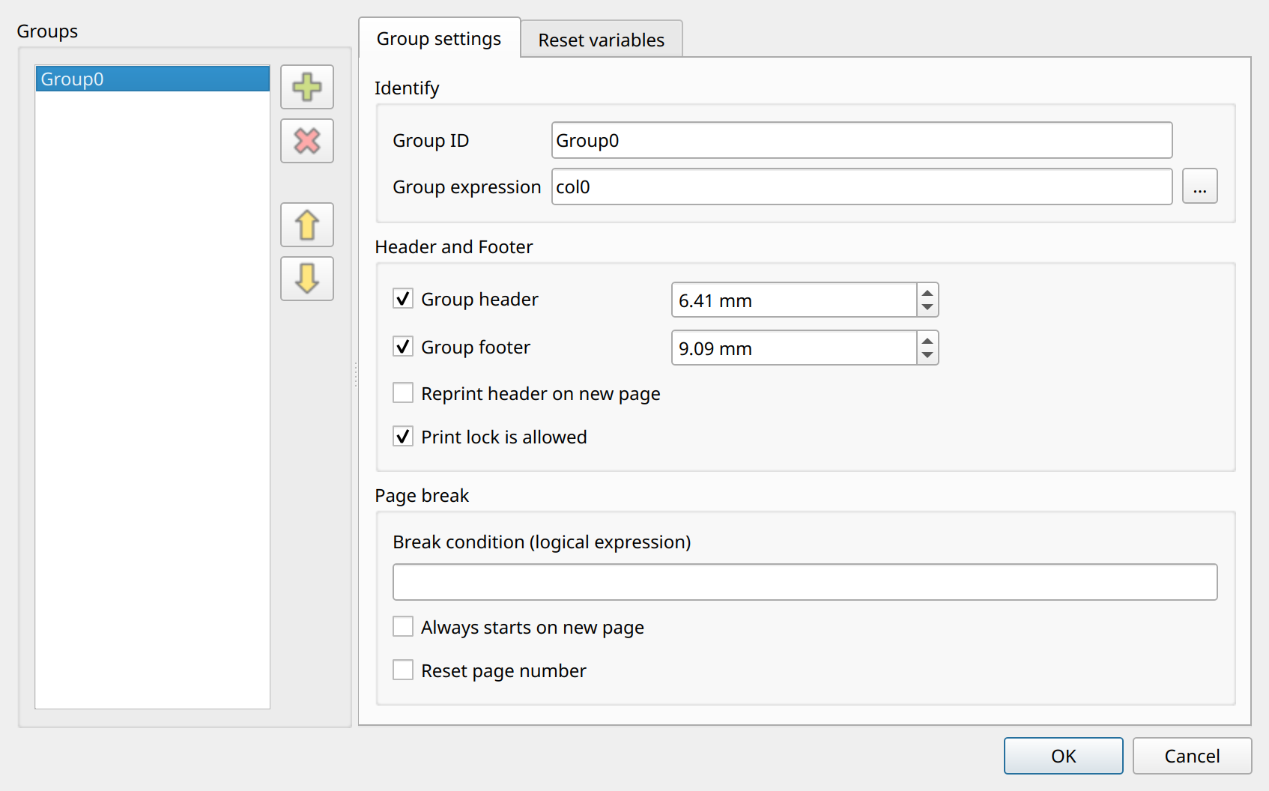Open the expression editor ellipsis button
This screenshot has height=791, width=1269.
point(1200,187)
